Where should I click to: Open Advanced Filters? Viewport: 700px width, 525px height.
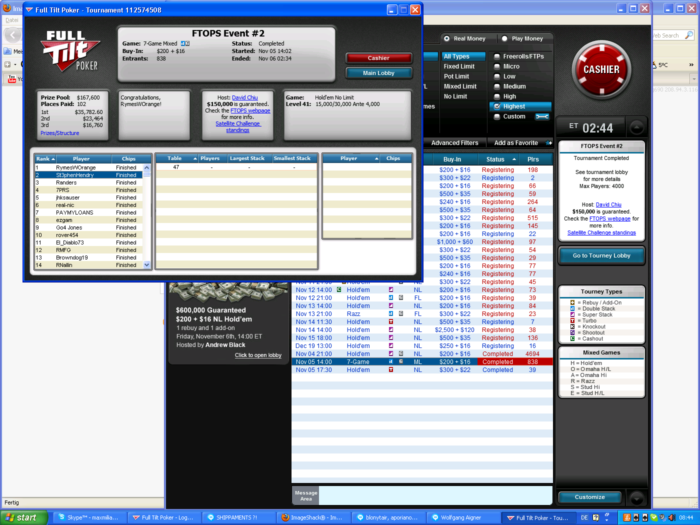pyautogui.click(x=454, y=143)
